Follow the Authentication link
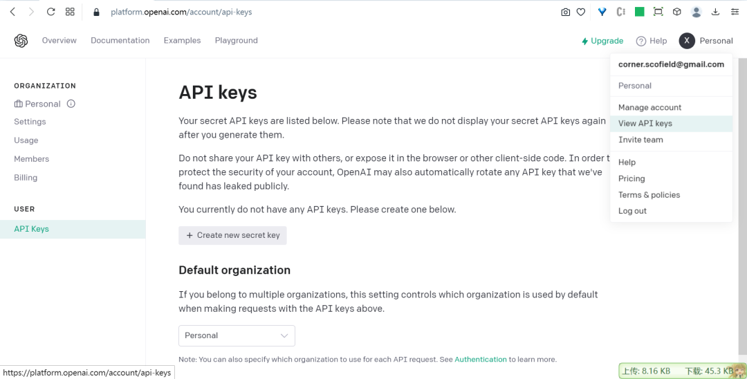 pyautogui.click(x=481, y=360)
